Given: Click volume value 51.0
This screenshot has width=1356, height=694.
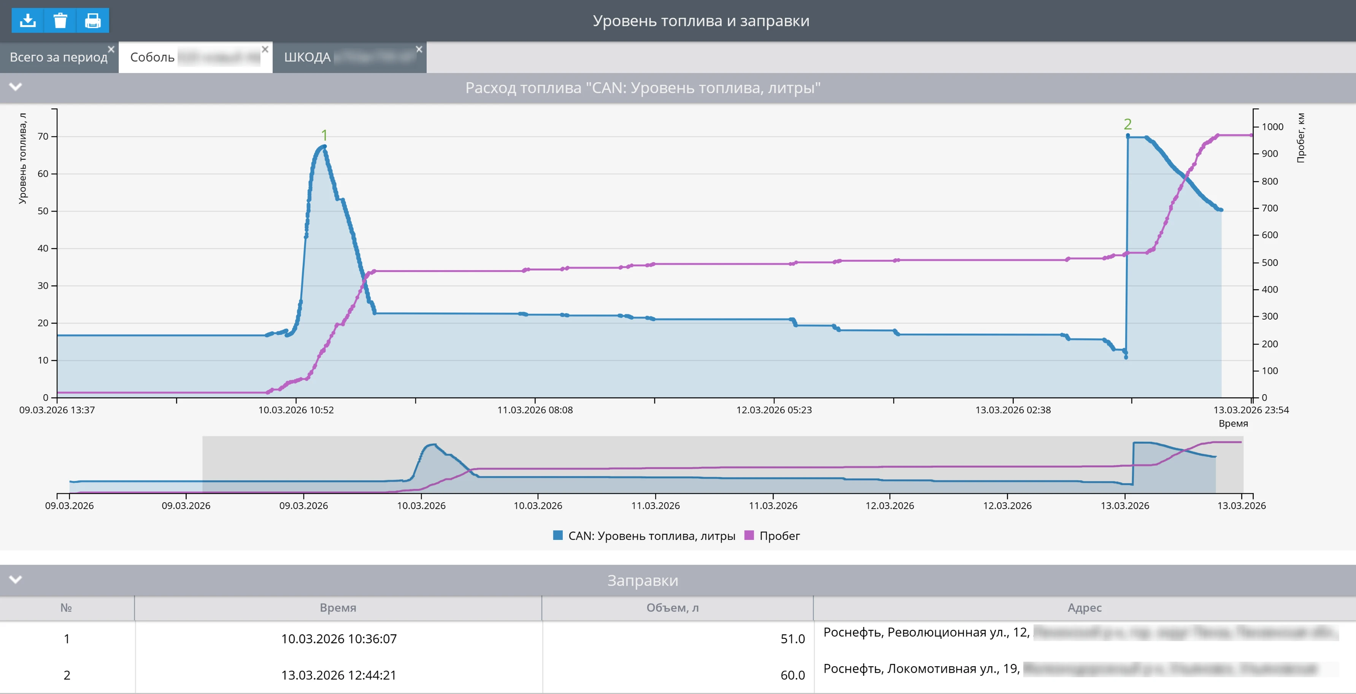Looking at the screenshot, I should [x=792, y=639].
